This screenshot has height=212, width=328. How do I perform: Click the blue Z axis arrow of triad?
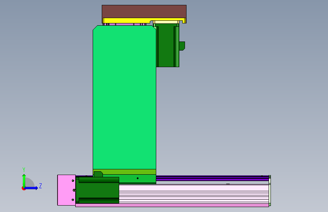point(31,188)
